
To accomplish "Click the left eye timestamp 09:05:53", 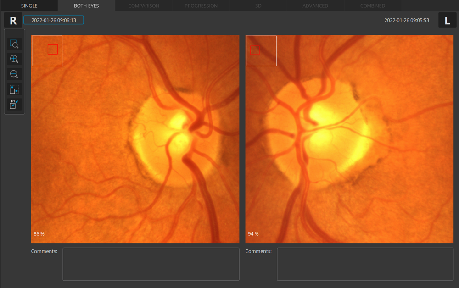I will [407, 20].
